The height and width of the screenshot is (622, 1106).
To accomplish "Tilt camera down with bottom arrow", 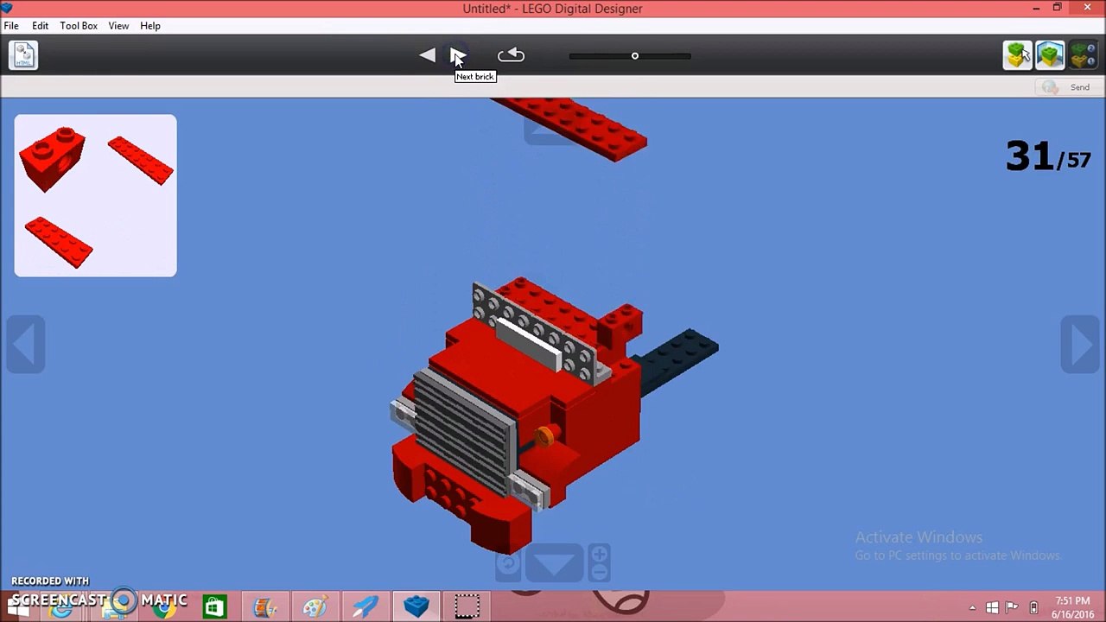I will pos(554,564).
